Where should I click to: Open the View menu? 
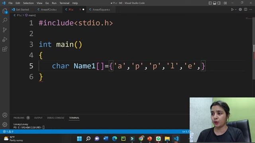pos(39,3)
